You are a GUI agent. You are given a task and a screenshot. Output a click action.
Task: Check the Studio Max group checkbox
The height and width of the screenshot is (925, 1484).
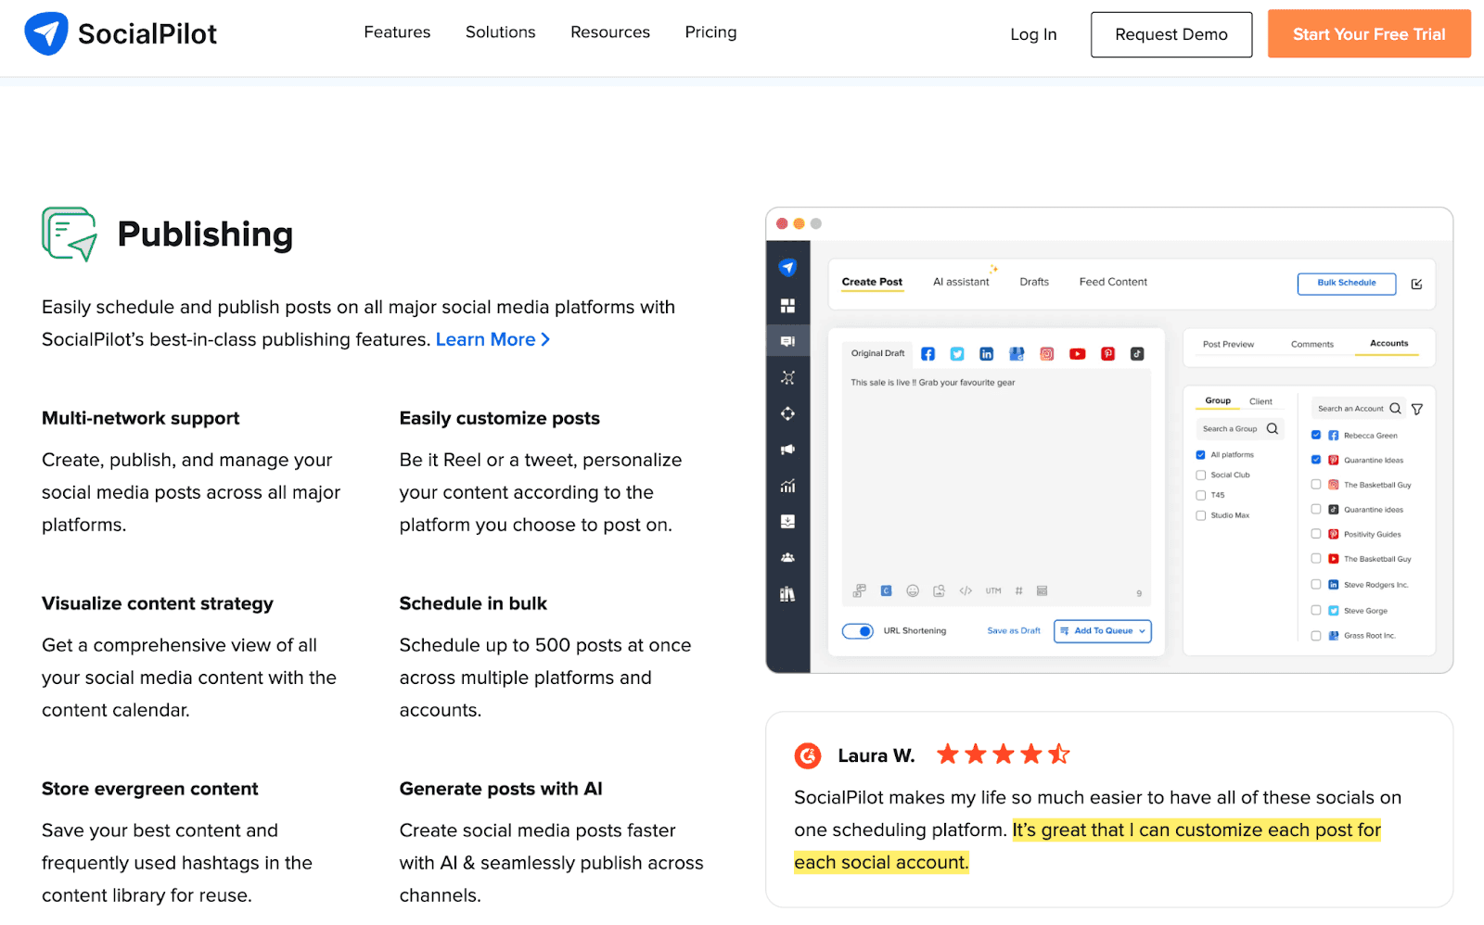point(1200,515)
